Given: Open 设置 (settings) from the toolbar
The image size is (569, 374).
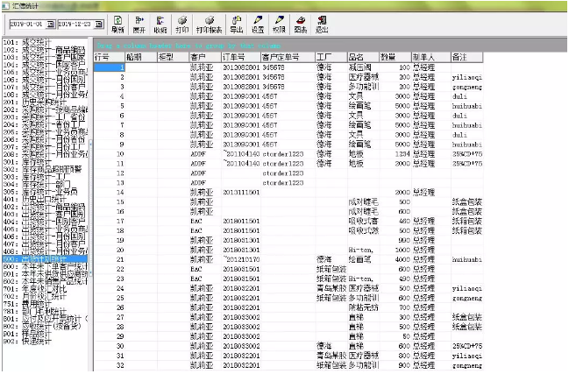Looking at the screenshot, I should (x=258, y=25).
